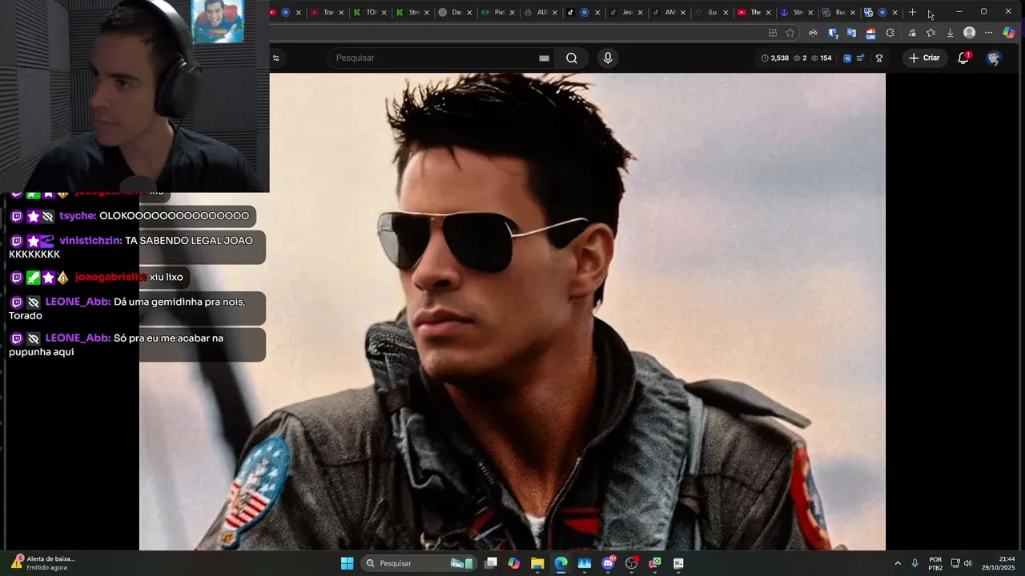Click the taskbar Pesquisar search box
The height and width of the screenshot is (576, 1025).
[x=419, y=563]
